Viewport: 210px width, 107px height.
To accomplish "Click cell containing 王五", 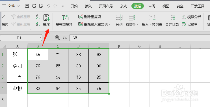I will [x=17, y=77].
